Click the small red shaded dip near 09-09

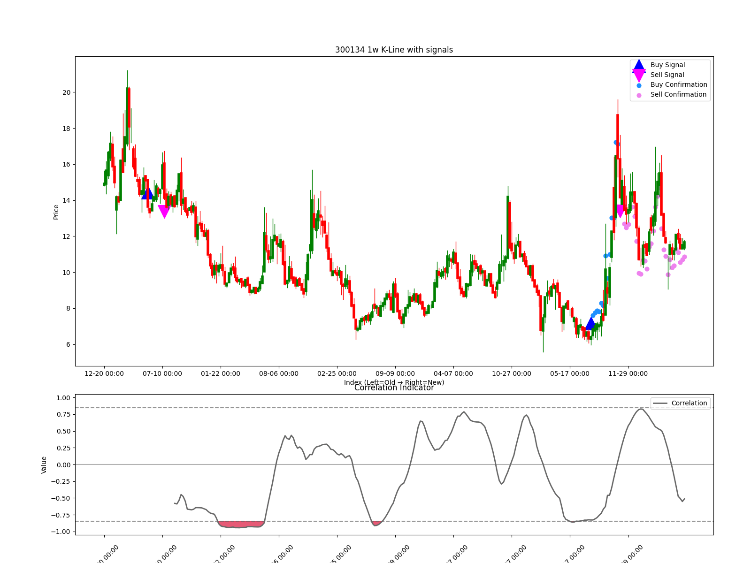pos(376,523)
